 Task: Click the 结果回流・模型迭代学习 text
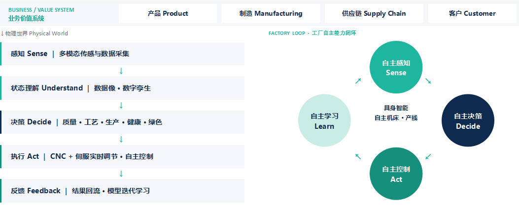(111, 191)
